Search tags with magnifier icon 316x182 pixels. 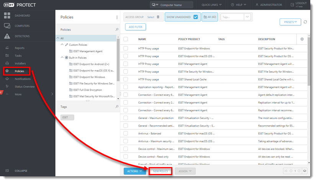[x=117, y=106]
